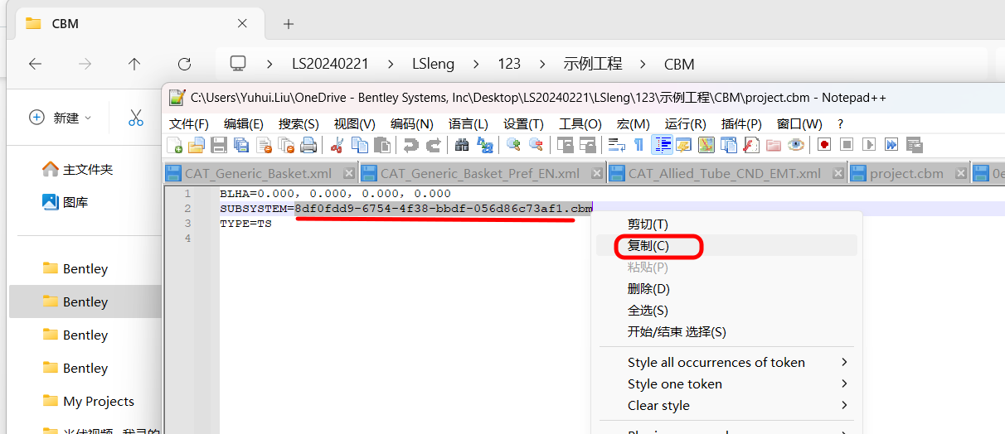The image size is (1005, 434).
Task: Open the 视图(V) menu
Action: 355,123
